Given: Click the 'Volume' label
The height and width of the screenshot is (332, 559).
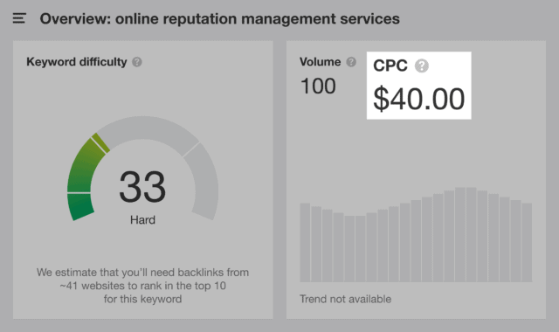Looking at the screenshot, I should point(321,62).
